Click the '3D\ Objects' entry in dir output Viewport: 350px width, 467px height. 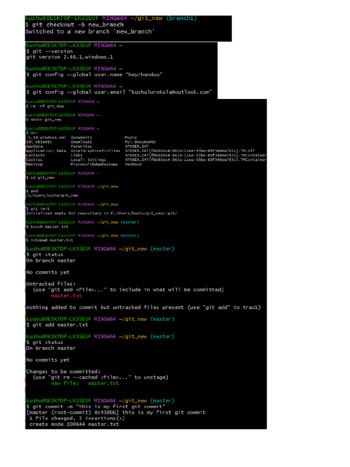(x=39, y=142)
